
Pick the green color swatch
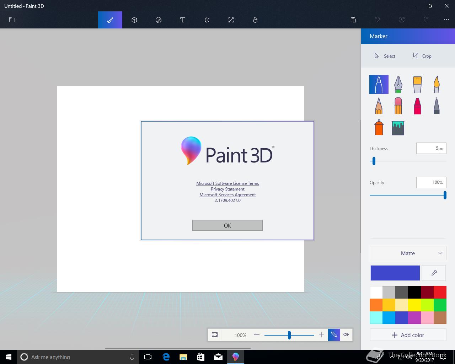point(440,305)
